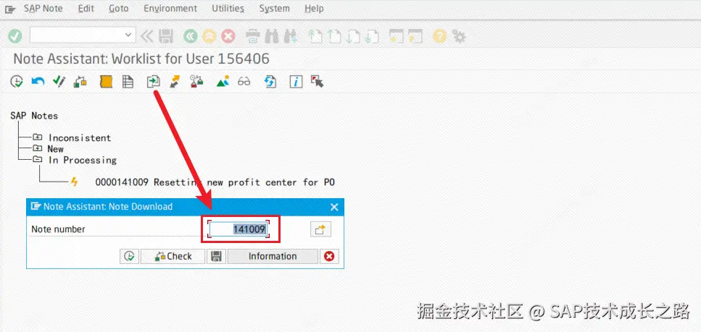Image resolution: width=701 pixels, height=332 pixels.
Task: Open the Edit menu
Action: pos(86,9)
